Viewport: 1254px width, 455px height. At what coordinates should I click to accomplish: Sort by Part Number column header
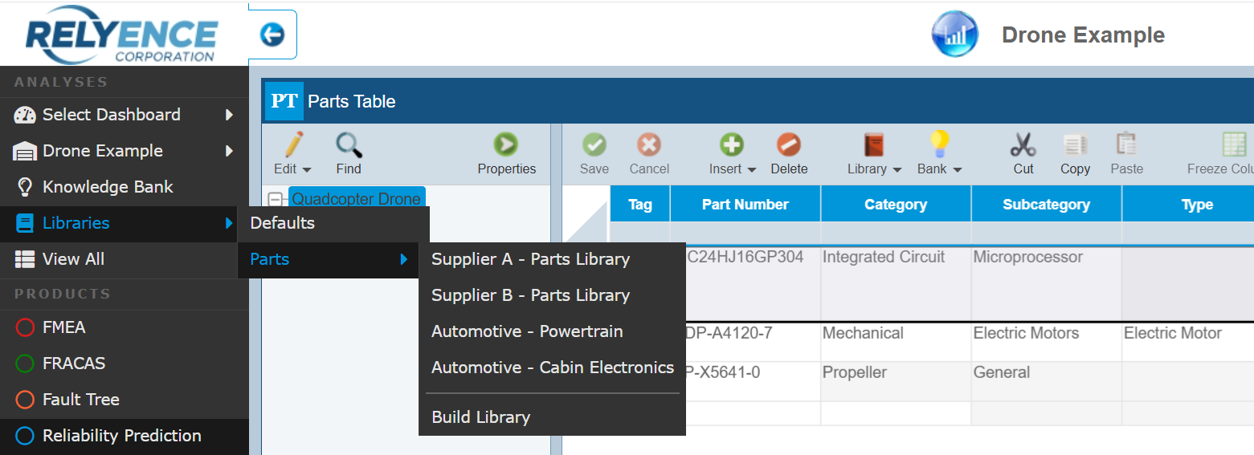tap(745, 204)
